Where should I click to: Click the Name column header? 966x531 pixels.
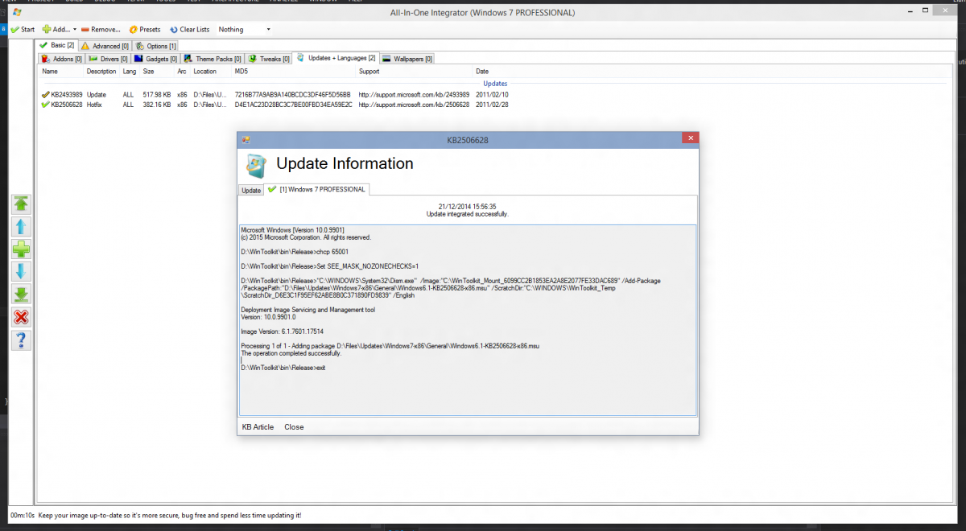tap(51, 72)
